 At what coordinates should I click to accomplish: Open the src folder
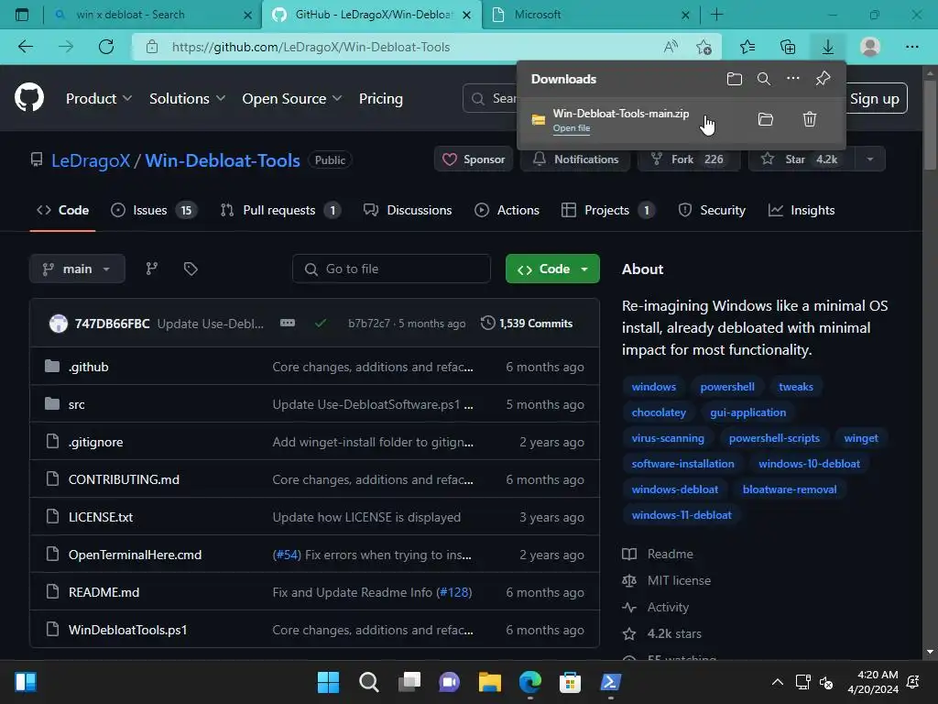pyautogui.click(x=77, y=404)
